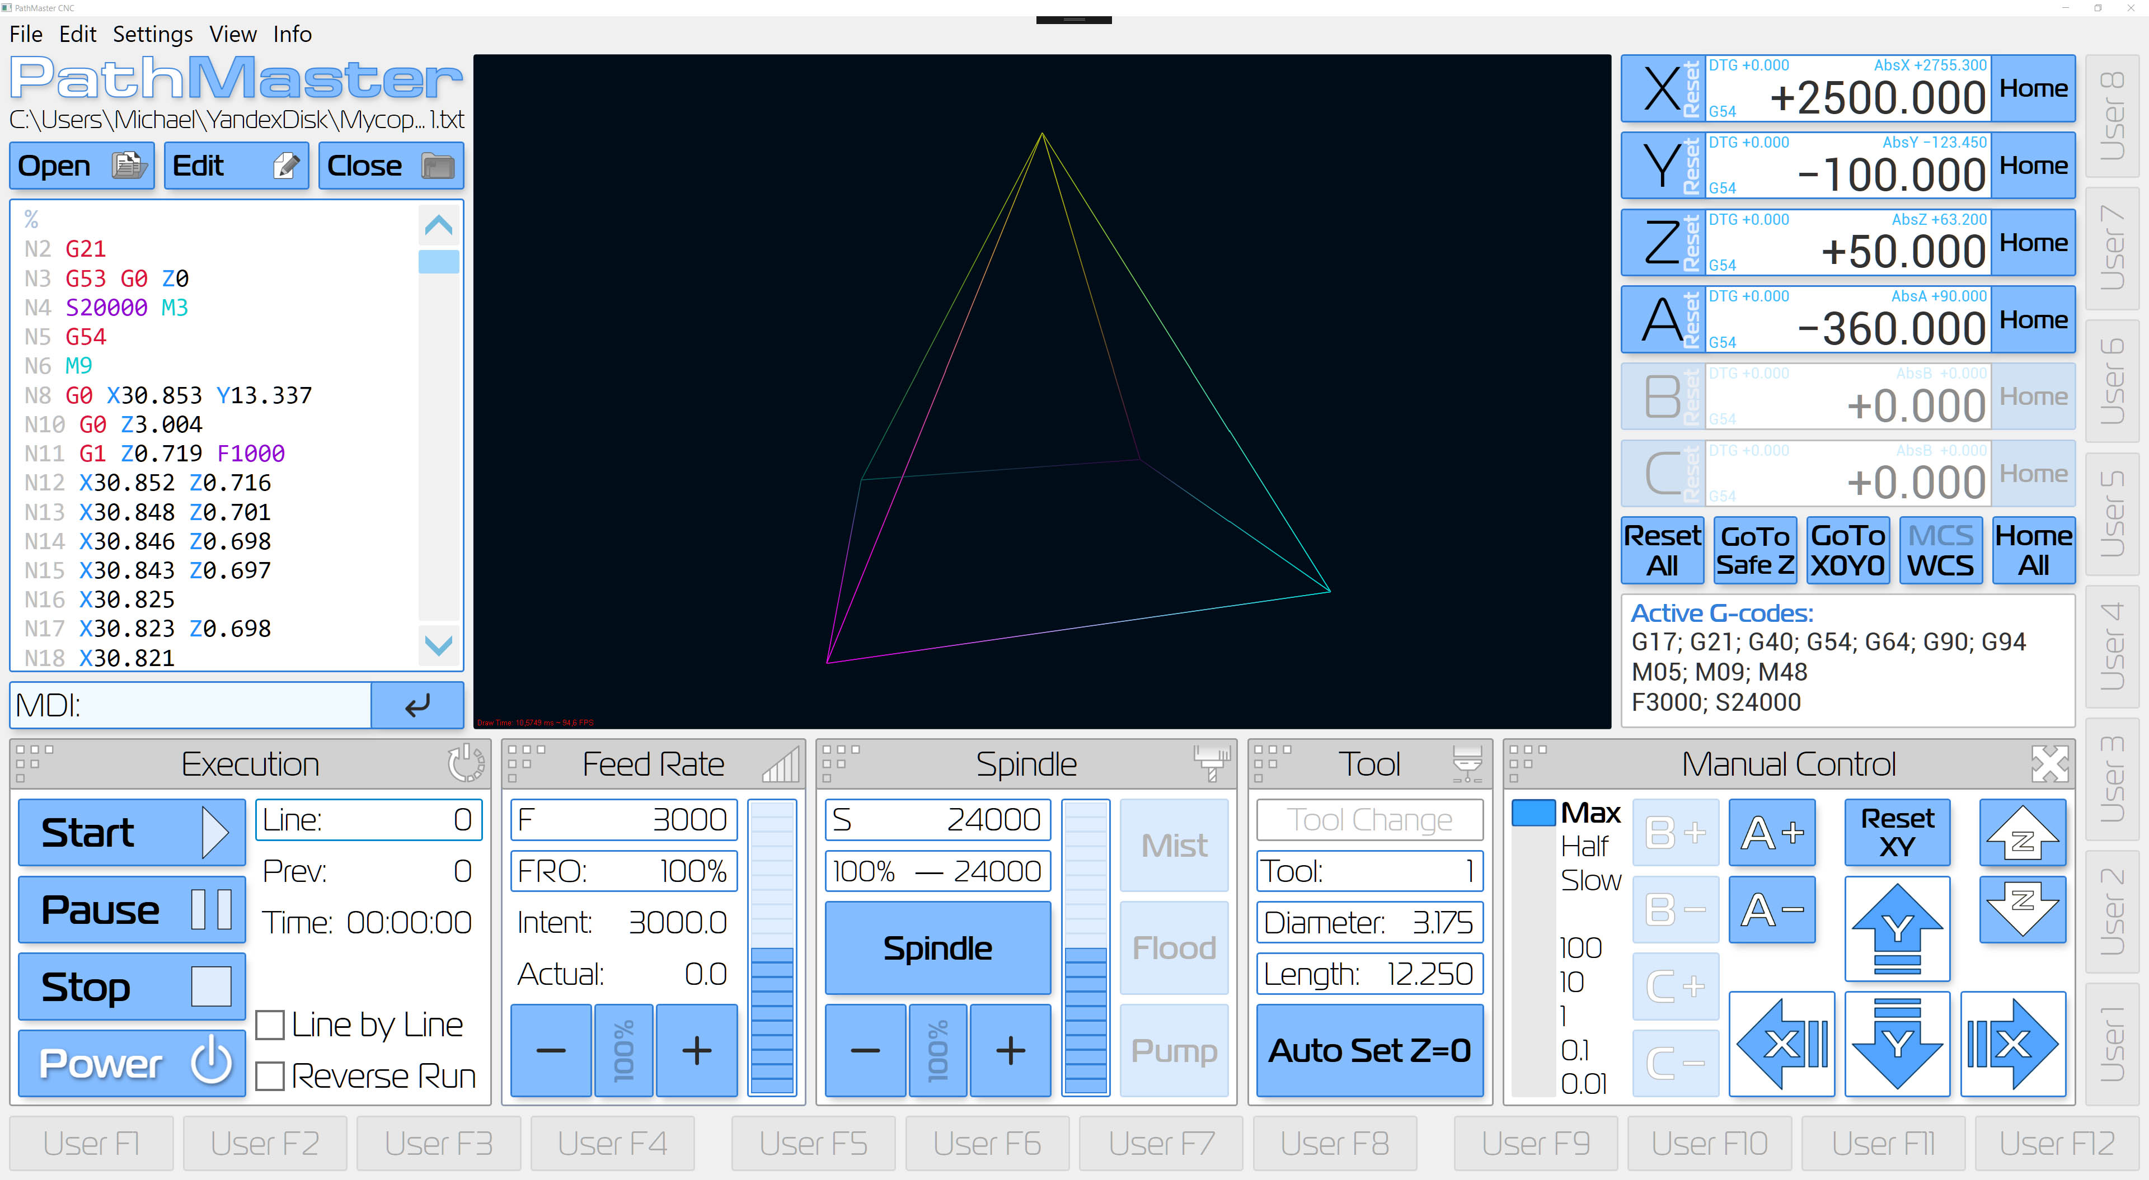Jog X axis left with arrow icon

pyautogui.click(x=1781, y=1043)
